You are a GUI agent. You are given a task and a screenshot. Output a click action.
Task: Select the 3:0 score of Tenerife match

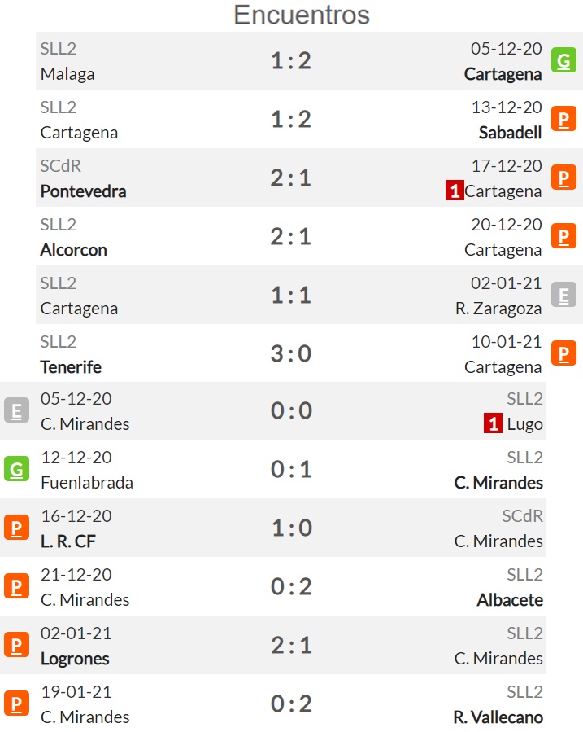click(291, 353)
